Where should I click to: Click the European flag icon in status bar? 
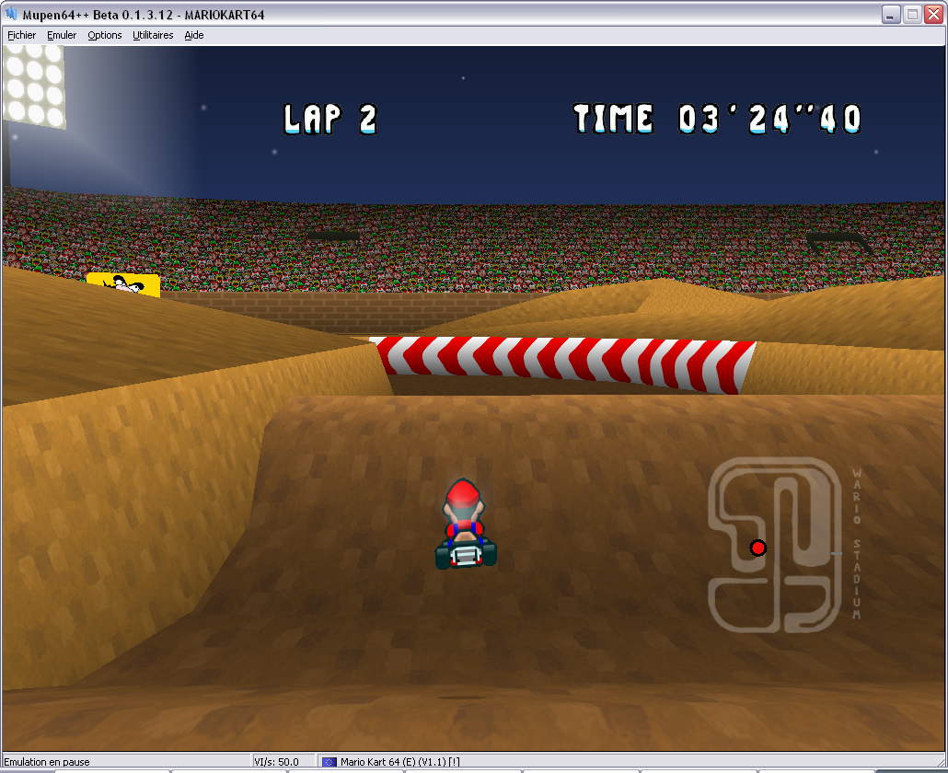pos(329,762)
